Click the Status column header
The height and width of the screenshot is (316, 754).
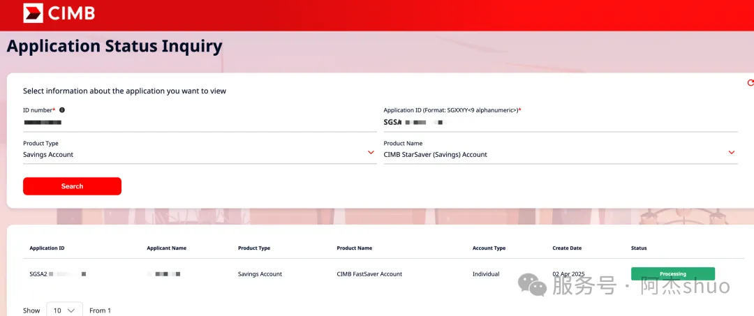639,248
